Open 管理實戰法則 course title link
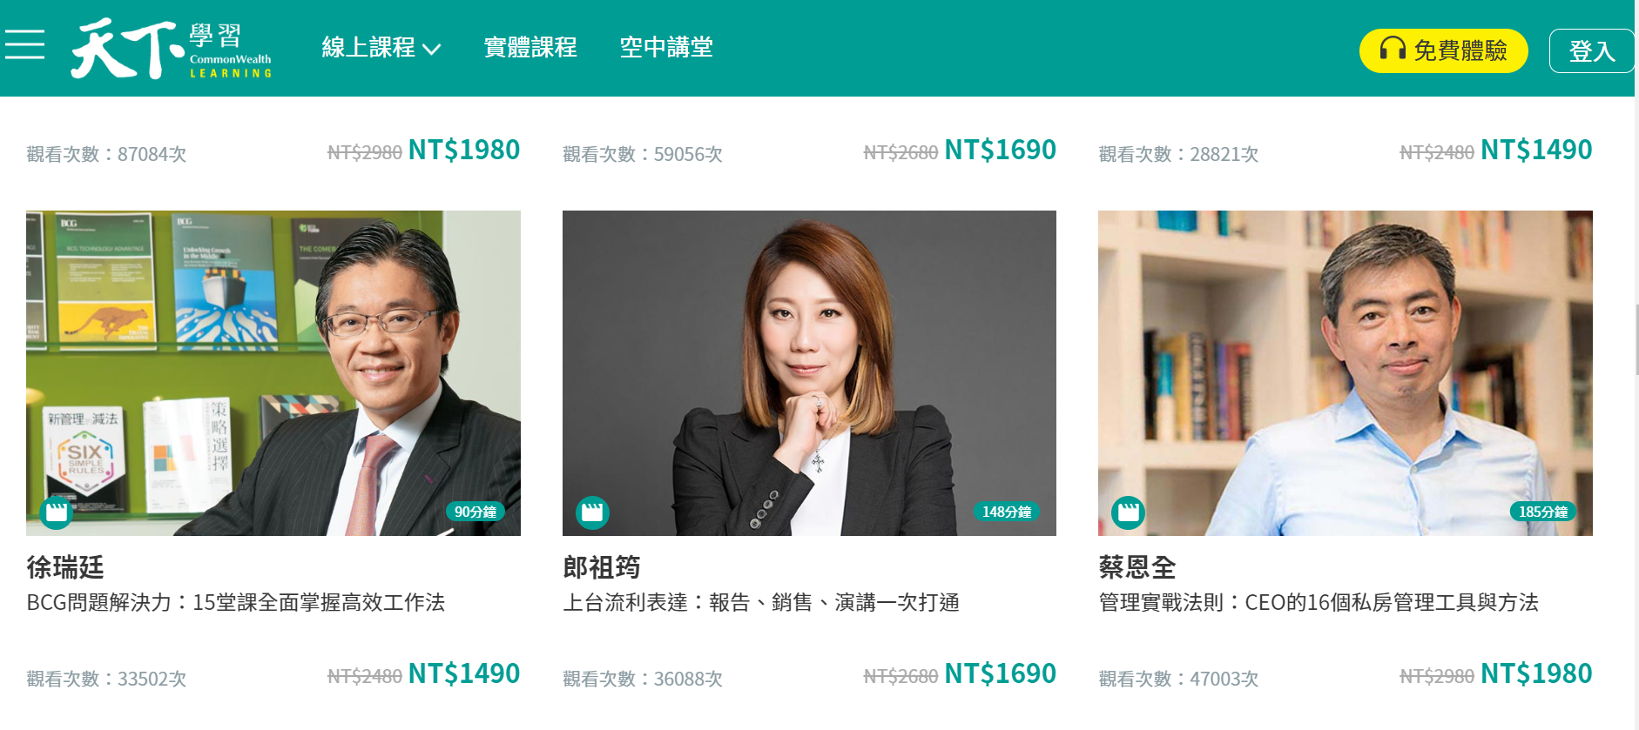The width and height of the screenshot is (1639, 730). coord(1319,602)
